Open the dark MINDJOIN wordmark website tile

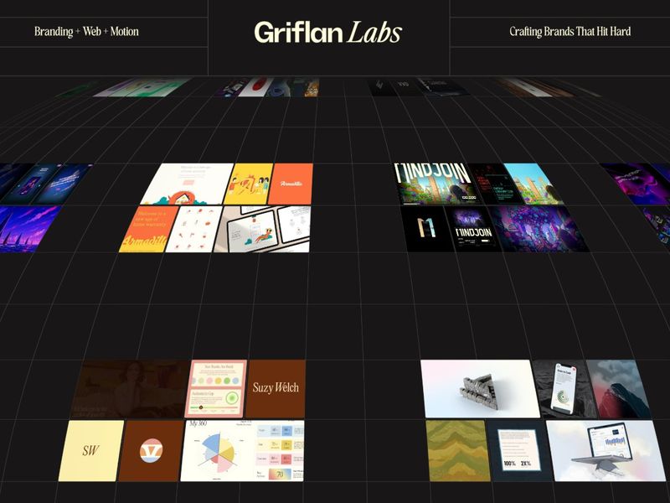point(472,229)
